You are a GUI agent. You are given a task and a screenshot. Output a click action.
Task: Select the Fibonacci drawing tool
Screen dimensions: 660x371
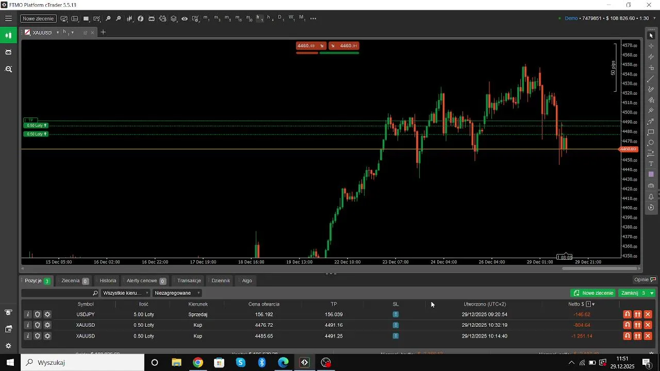tap(651, 122)
